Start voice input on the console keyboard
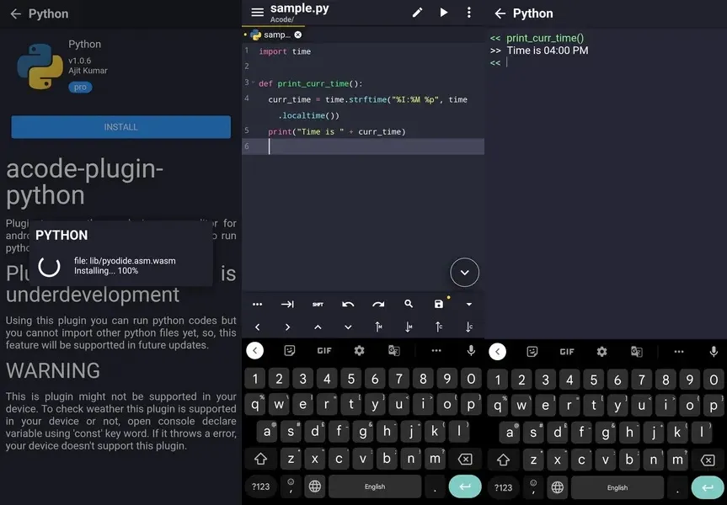This screenshot has width=727, height=505. click(714, 352)
